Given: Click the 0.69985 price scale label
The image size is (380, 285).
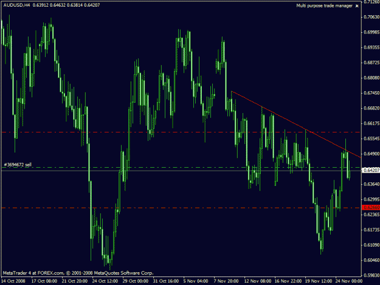Looking at the screenshot, I should [371, 32].
